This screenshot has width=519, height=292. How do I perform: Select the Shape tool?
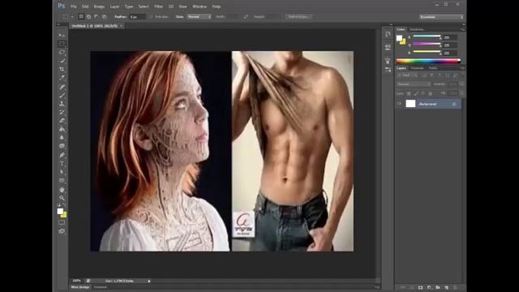(x=62, y=181)
